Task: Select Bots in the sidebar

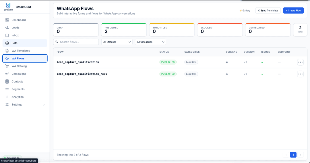Action: click(25, 43)
